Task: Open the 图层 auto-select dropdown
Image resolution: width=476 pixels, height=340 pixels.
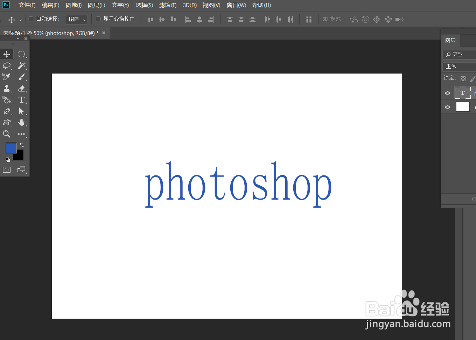Action: pyautogui.click(x=76, y=19)
